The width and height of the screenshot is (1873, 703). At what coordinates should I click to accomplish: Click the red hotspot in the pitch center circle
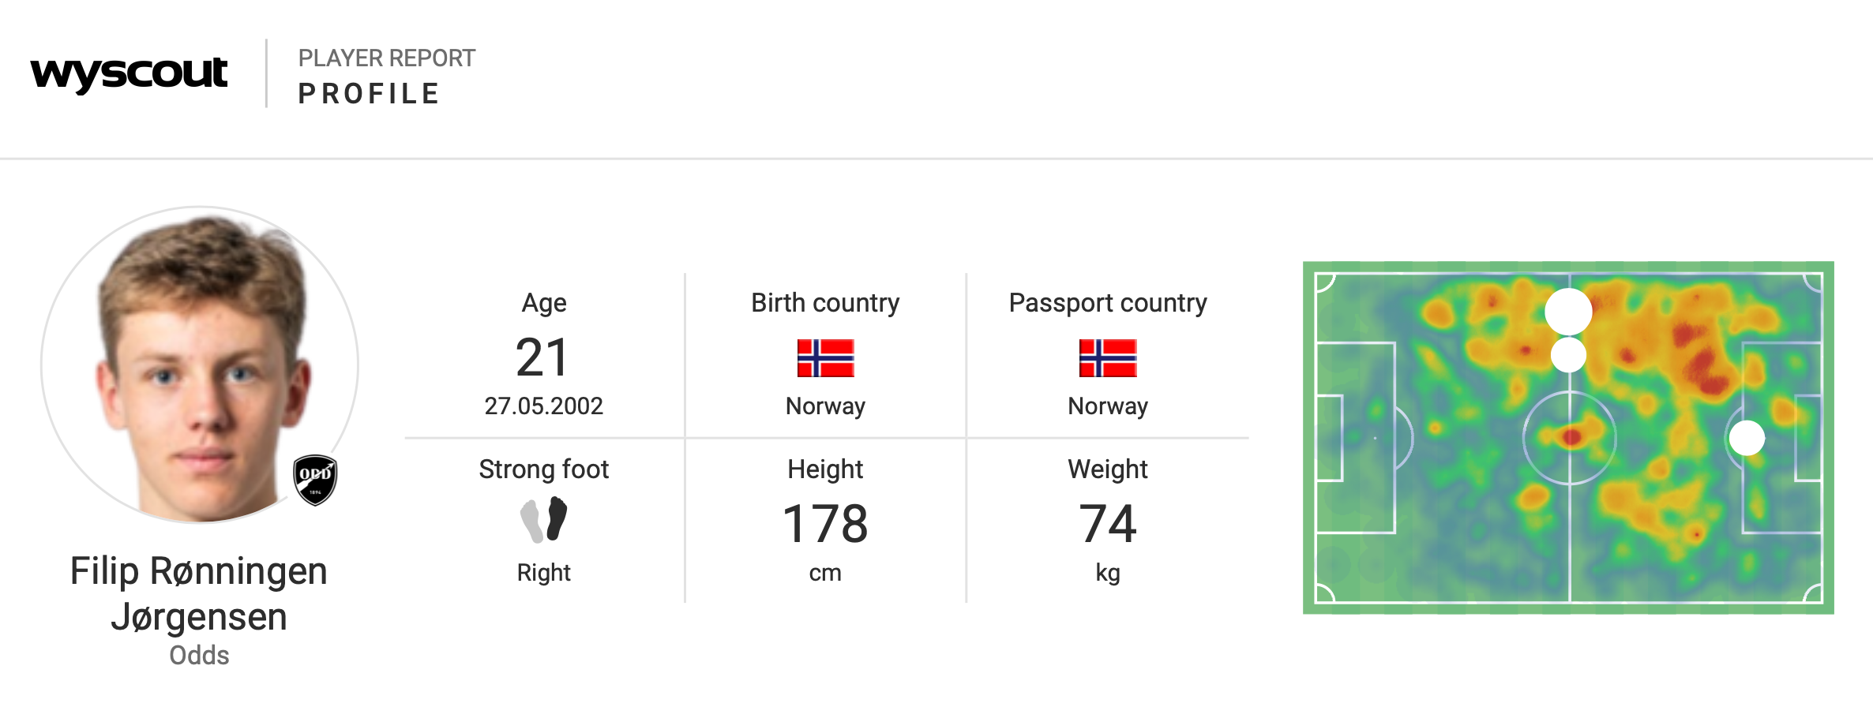click(1571, 436)
